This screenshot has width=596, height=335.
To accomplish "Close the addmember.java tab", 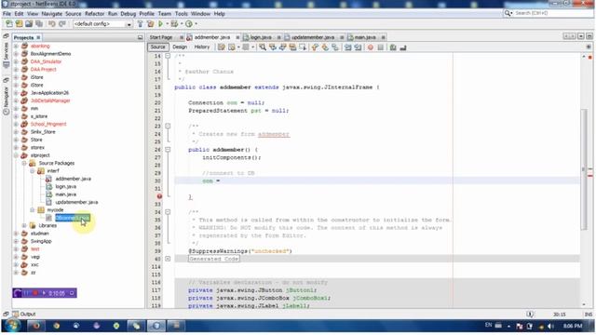I will click(x=237, y=37).
